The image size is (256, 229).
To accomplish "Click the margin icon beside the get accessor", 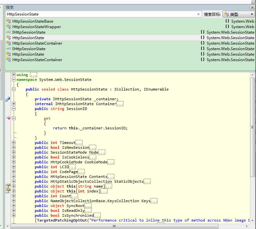I will pyautogui.click(x=8, y=118).
